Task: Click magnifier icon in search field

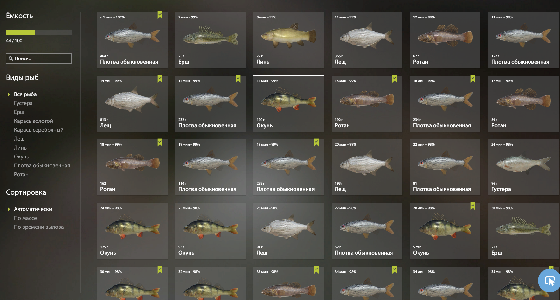Action: (x=11, y=59)
